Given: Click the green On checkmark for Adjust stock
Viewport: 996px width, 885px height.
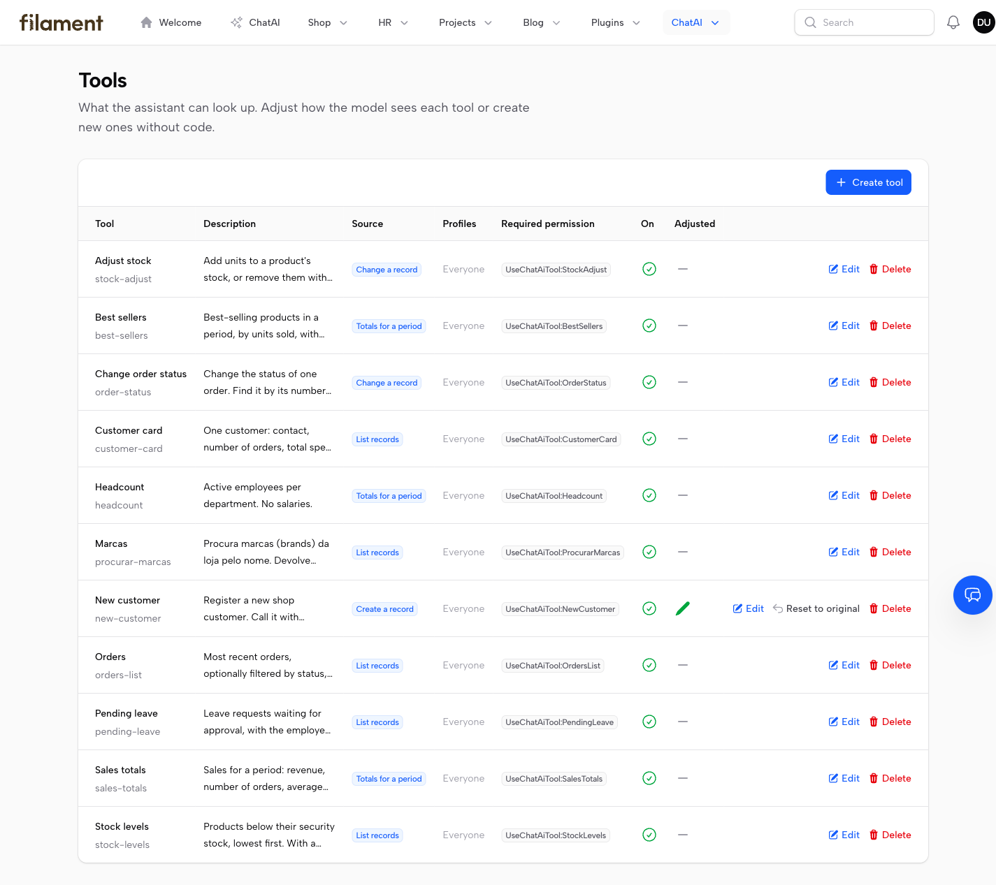Looking at the screenshot, I should [649, 269].
